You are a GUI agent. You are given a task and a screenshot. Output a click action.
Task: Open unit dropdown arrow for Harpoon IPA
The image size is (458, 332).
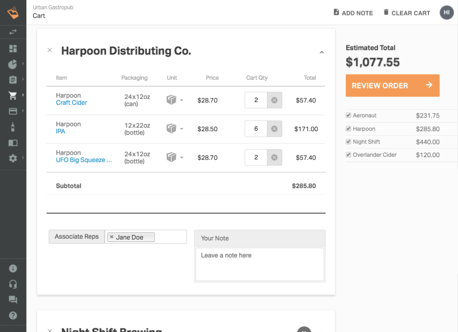(181, 129)
